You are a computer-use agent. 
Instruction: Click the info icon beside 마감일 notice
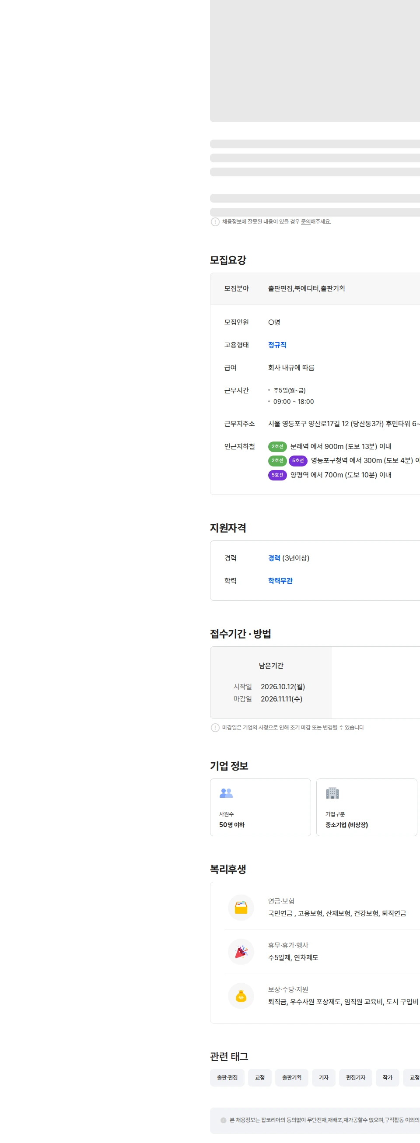click(x=215, y=727)
